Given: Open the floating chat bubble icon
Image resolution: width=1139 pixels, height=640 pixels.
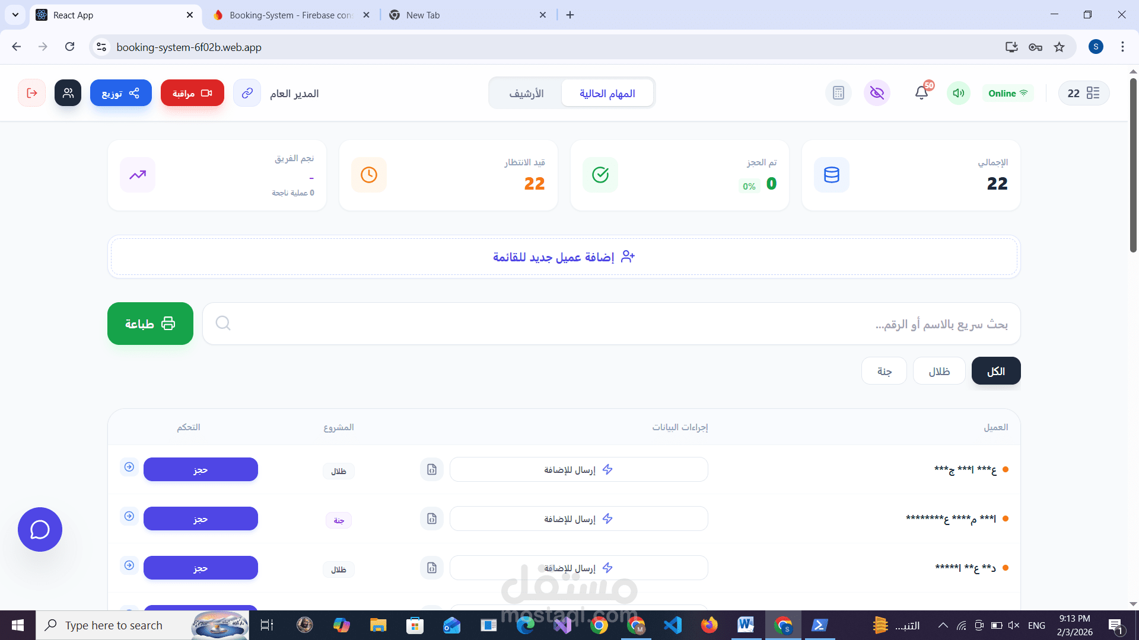Looking at the screenshot, I should click(40, 529).
